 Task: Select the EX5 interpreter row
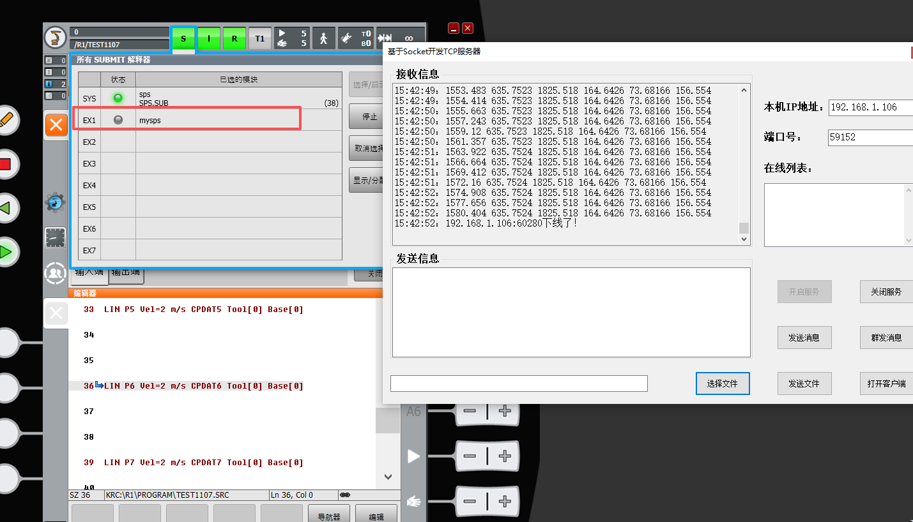[210, 207]
